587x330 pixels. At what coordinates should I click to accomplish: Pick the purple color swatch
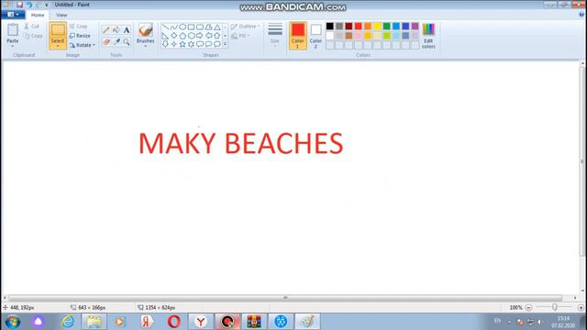[415, 26]
